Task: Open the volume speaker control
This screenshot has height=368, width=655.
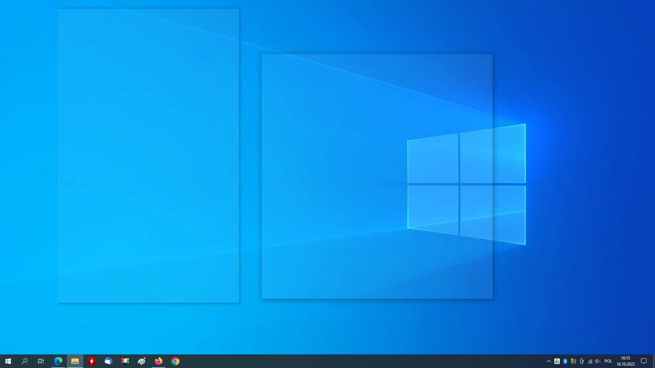Action: 598,361
